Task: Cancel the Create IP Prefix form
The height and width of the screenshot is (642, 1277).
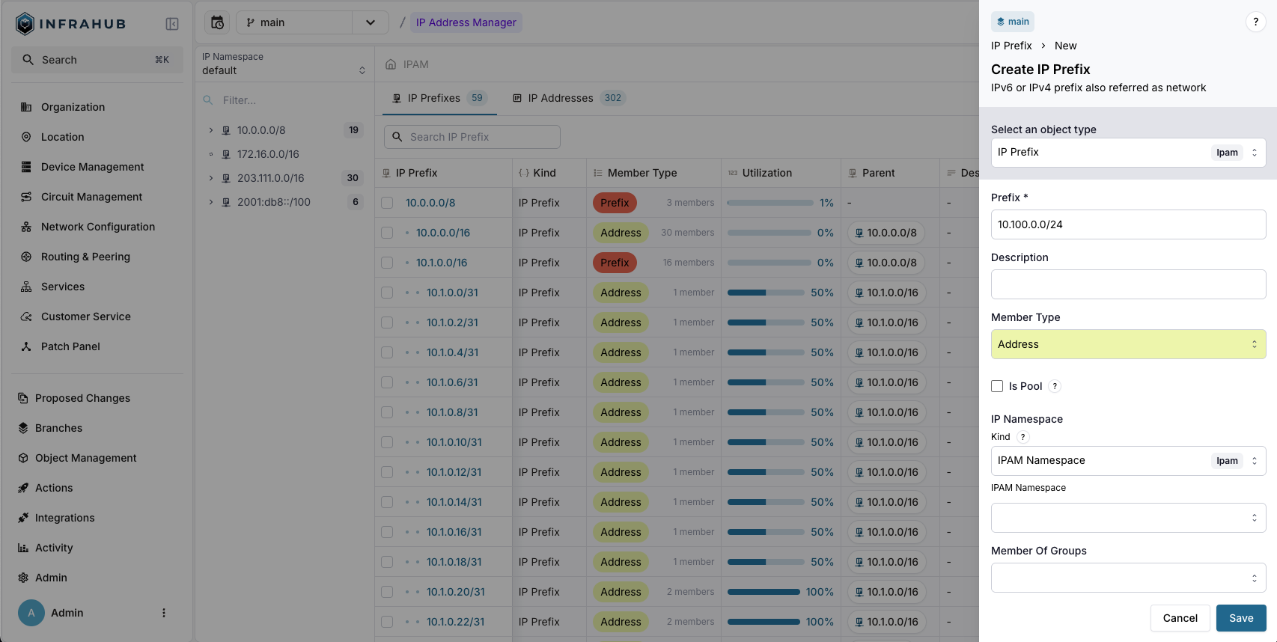Action: click(x=1180, y=618)
